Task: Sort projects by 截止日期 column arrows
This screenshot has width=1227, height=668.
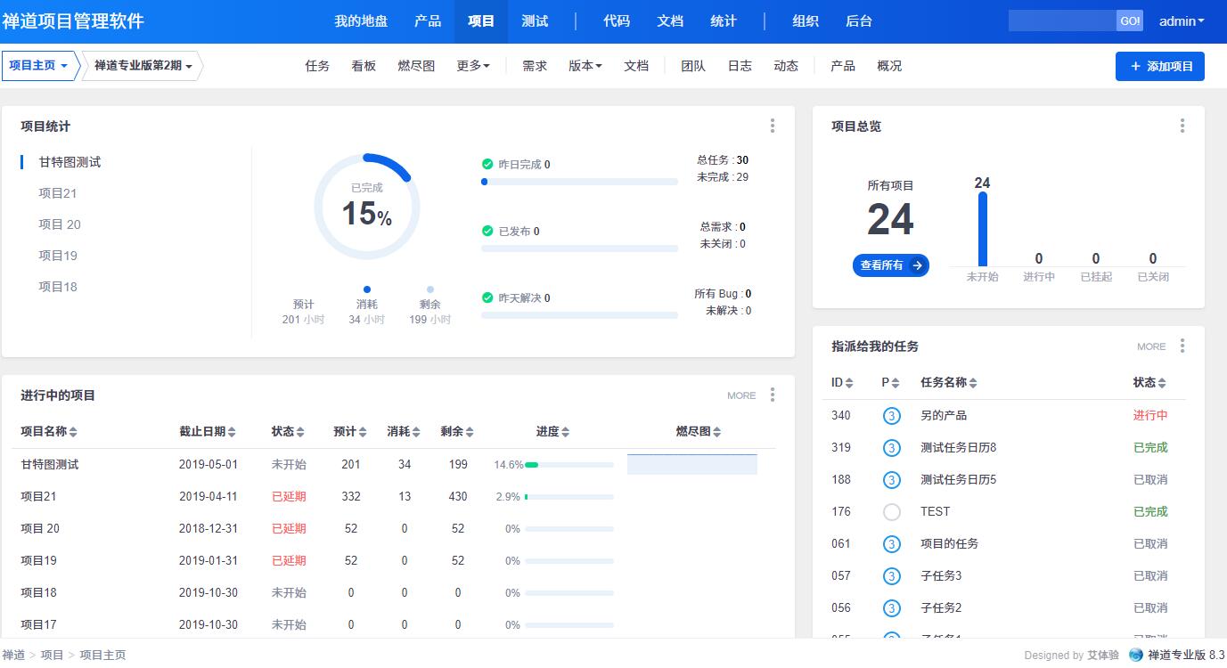Action: 232,432
